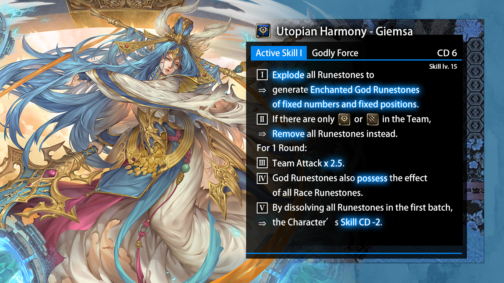This screenshot has width=504, height=283.
Task: Click the God race icon beside character name
Action: coord(263,30)
